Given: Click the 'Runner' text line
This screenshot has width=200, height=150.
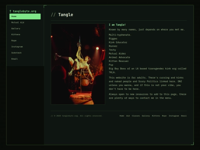Looking at the screenshot, I should tap(113, 46).
